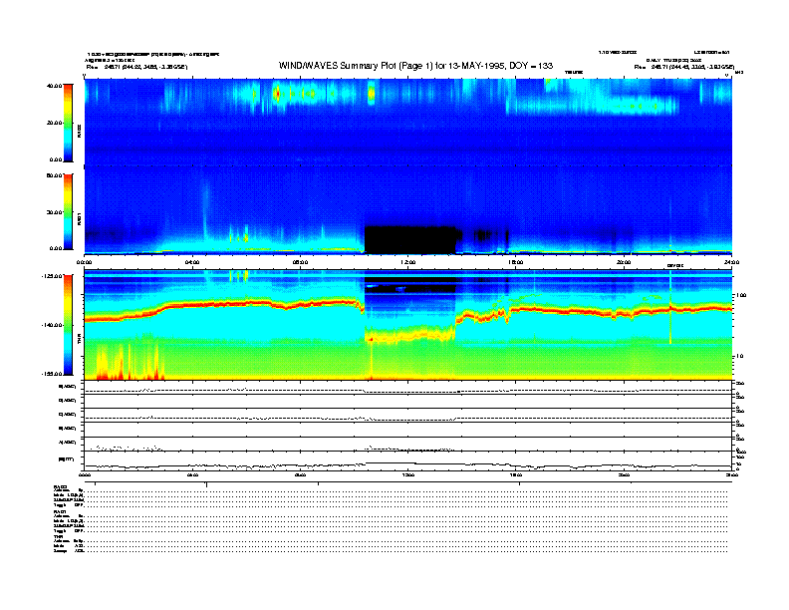Click the 20:00 time label under middle spectrogram

(624, 262)
